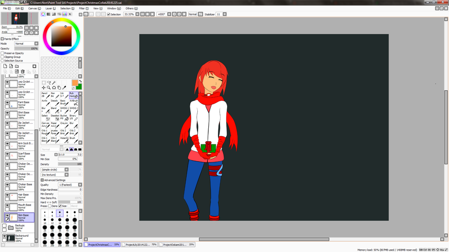Image resolution: width=449 pixels, height=252 pixels.
Task: Toggle the swatches panel icon
Action: pos(65,14)
